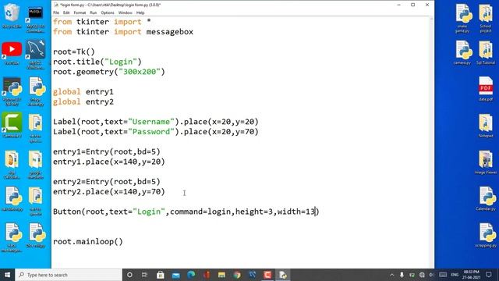Open the Run menu
499x281 pixels.
[94, 12]
